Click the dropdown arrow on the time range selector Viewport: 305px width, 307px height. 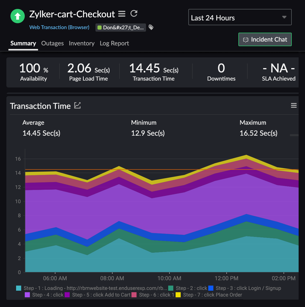click(284, 17)
